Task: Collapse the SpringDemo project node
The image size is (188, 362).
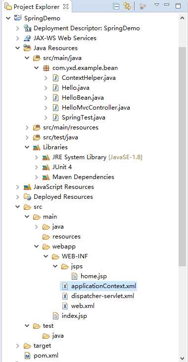Action: tap(8, 18)
